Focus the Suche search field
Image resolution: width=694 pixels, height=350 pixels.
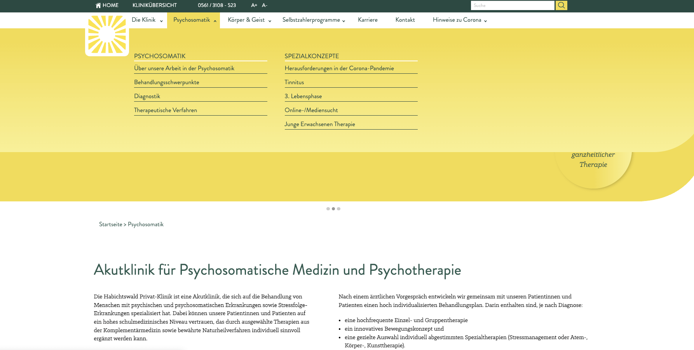click(513, 5)
